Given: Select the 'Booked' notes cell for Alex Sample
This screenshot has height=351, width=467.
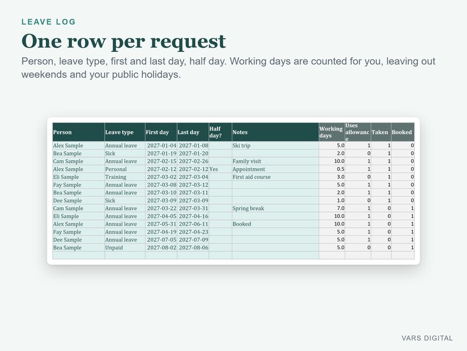Looking at the screenshot, I should point(275,224).
